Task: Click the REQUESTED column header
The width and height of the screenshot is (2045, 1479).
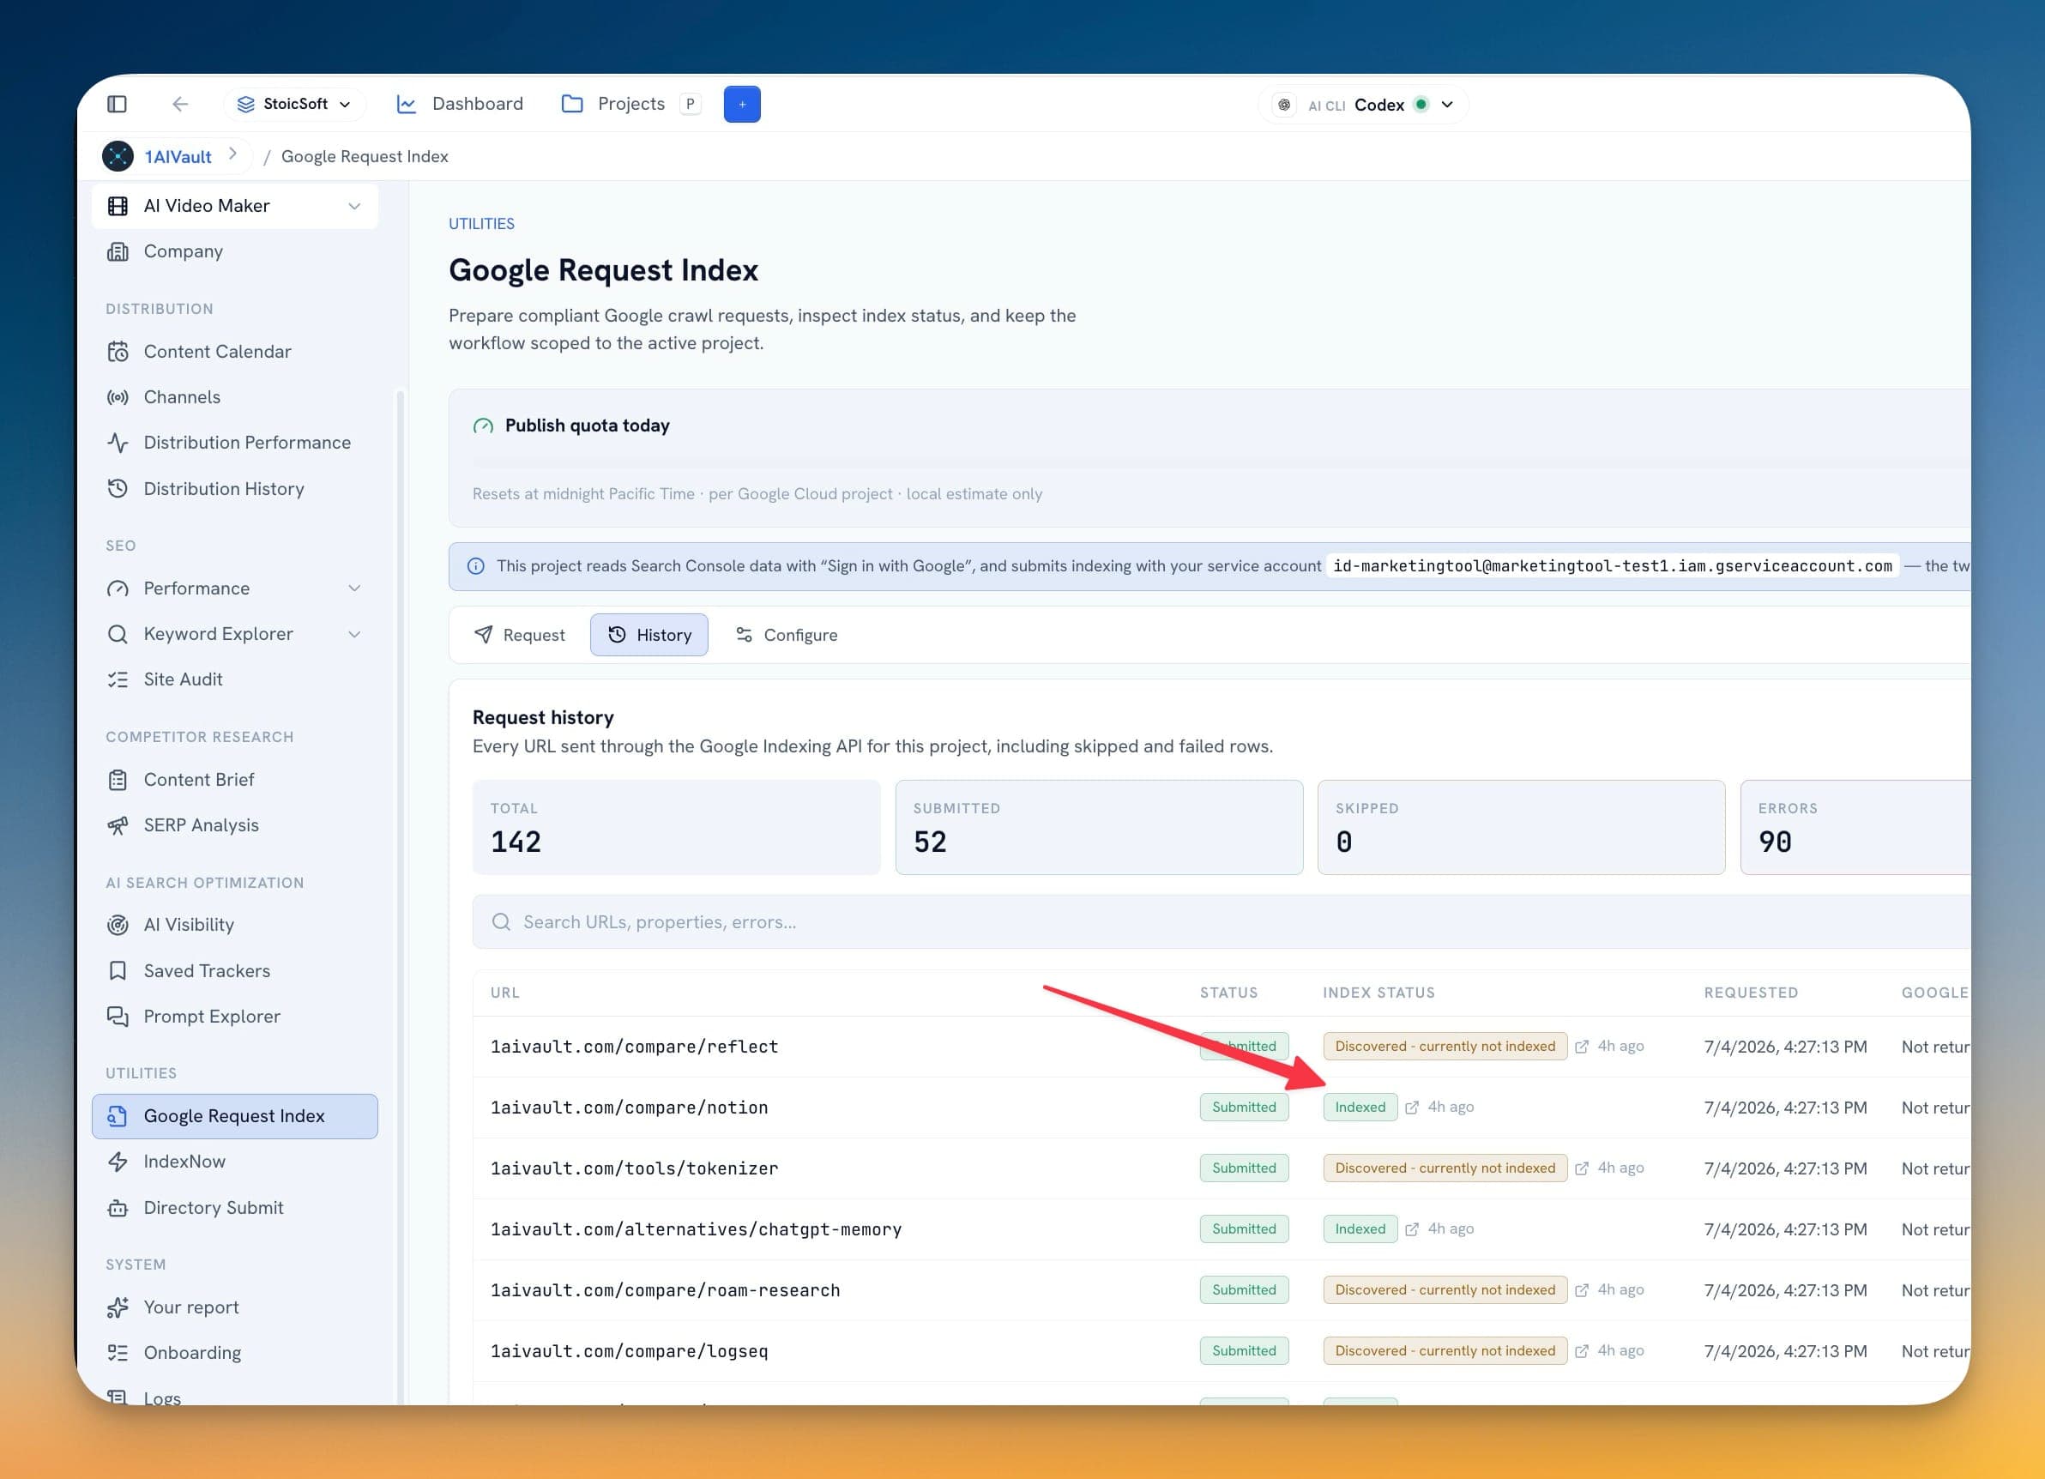Action: (x=1750, y=993)
